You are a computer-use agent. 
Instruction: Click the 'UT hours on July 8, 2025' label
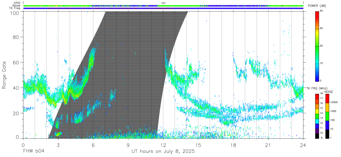click(x=163, y=151)
